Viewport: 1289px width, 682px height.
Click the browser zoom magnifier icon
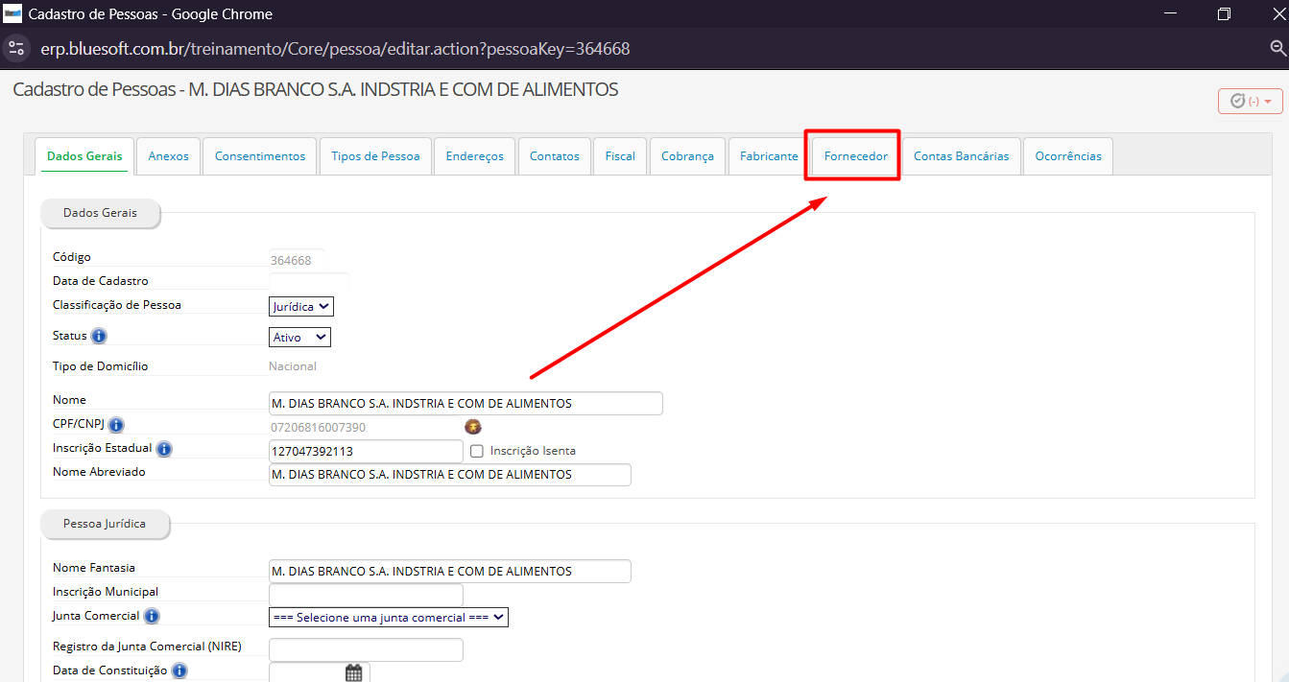(1277, 48)
